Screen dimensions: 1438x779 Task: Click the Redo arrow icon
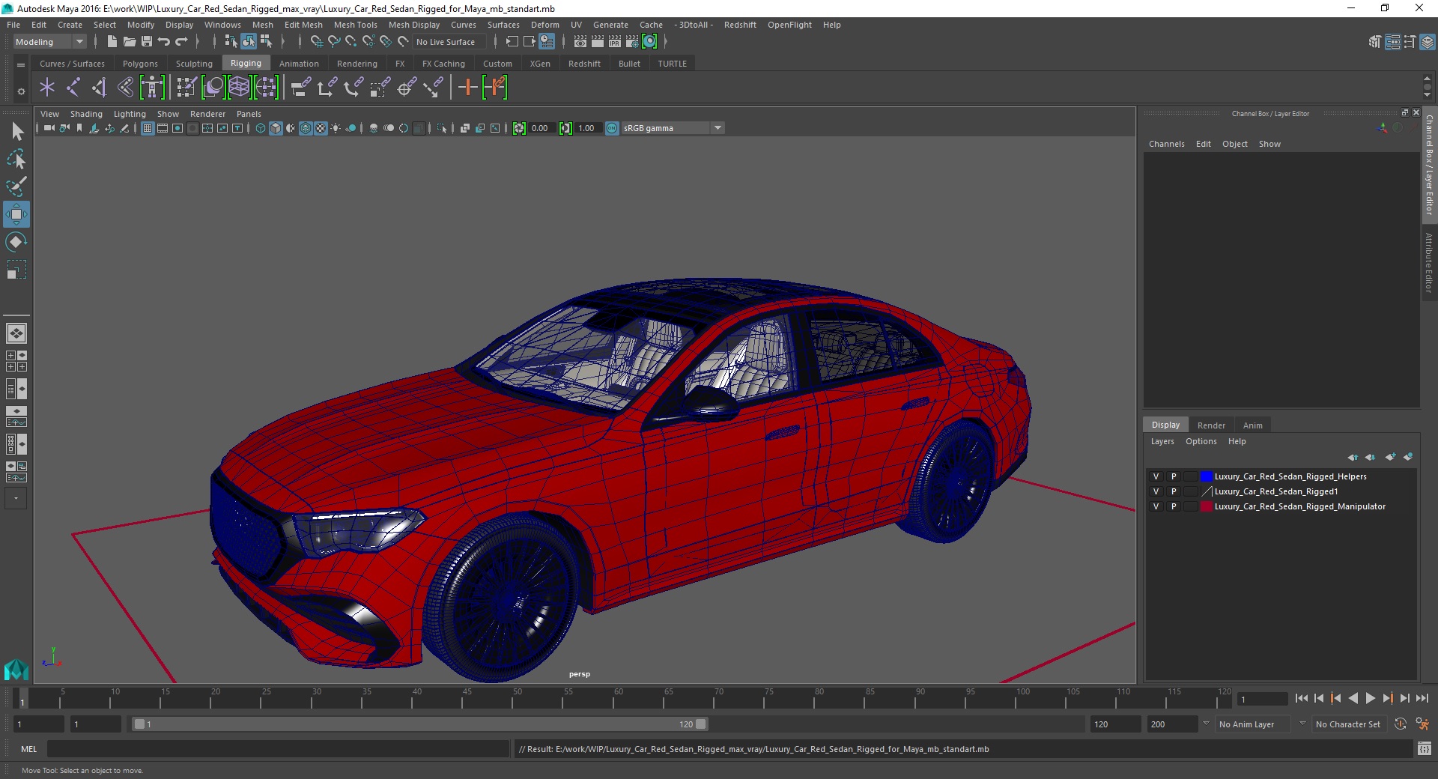pyautogui.click(x=181, y=42)
